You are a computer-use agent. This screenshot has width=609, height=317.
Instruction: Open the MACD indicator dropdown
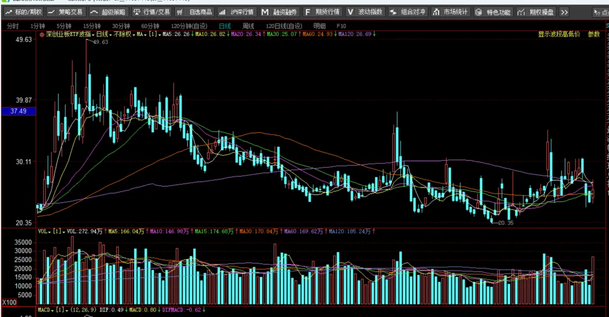pos(46,310)
